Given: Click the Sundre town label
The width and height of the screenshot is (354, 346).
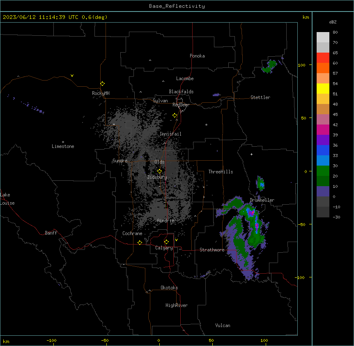Looking at the screenshot, I should pyautogui.click(x=120, y=161).
